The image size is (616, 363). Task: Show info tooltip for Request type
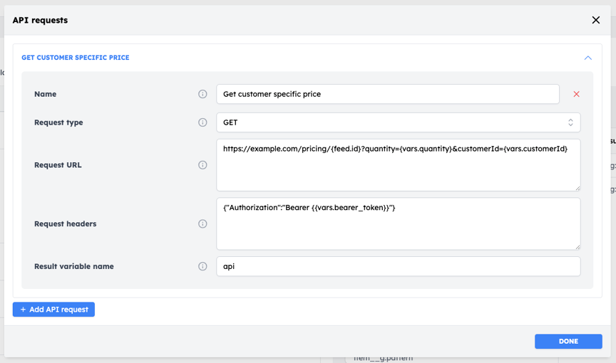[202, 122]
